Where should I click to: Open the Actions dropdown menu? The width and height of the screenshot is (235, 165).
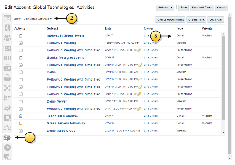pyautogui.click(x=165, y=8)
